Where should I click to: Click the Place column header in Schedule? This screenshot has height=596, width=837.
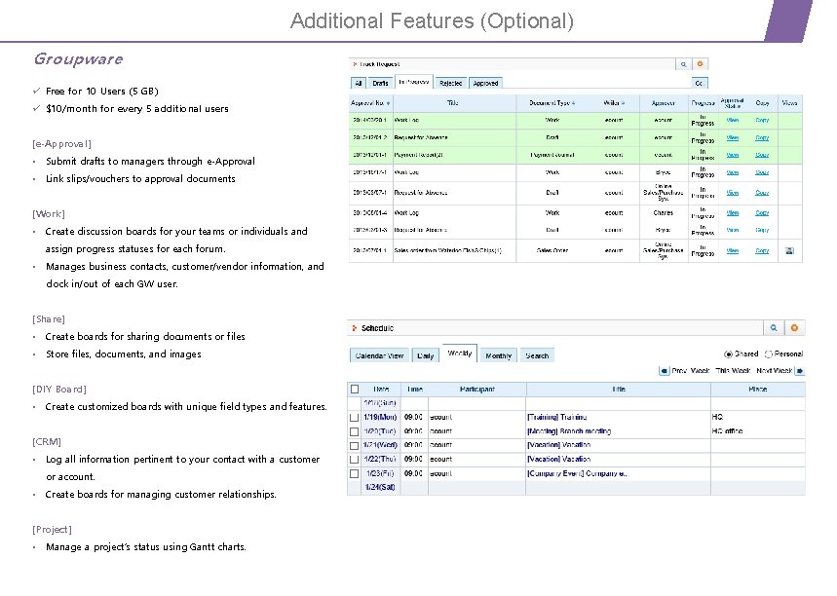pos(757,390)
